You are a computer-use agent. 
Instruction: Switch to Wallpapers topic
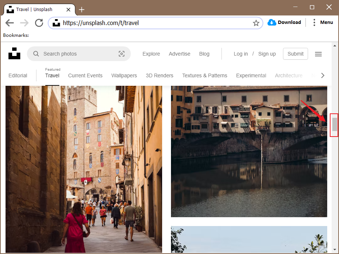click(x=124, y=75)
